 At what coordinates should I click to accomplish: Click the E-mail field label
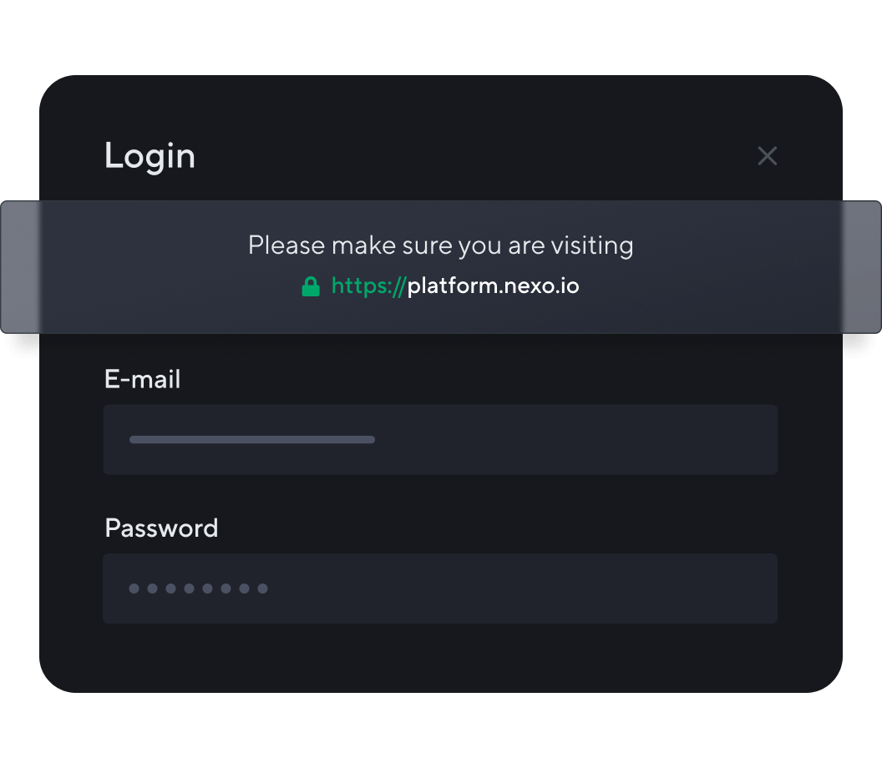143,379
